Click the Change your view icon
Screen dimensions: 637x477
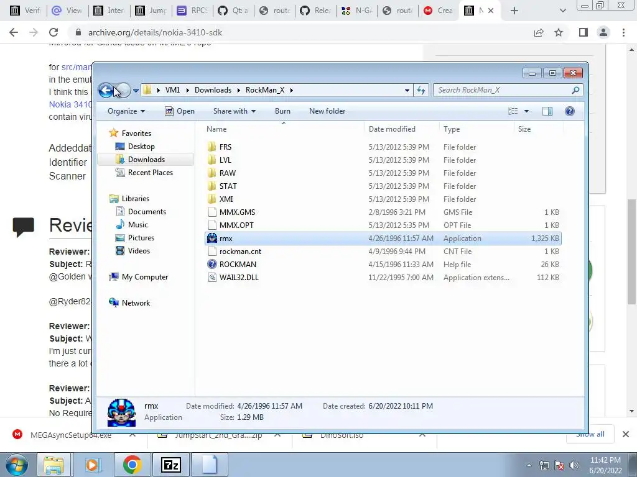pyautogui.click(x=513, y=111)
